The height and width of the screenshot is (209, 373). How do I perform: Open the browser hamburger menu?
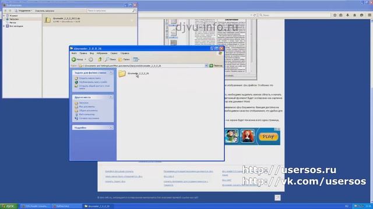point(370,15)
